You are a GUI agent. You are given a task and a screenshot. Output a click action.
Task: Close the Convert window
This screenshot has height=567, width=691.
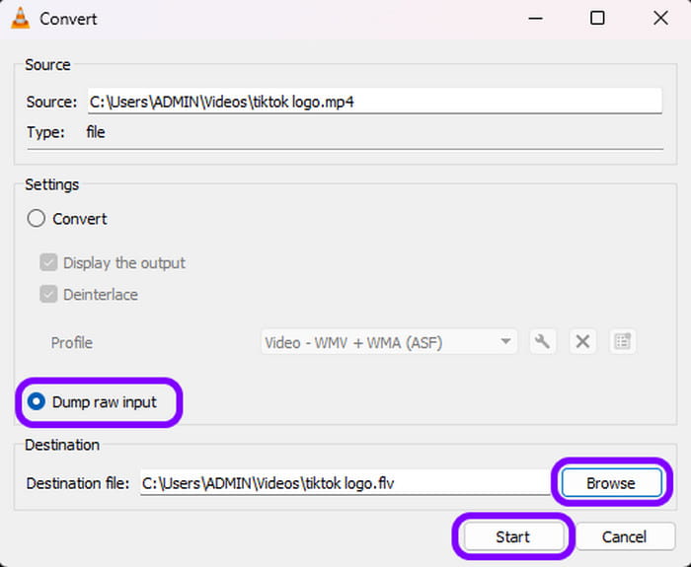tap(660, 19)
